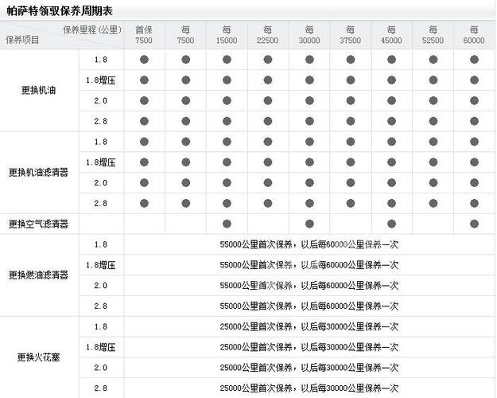
Task: Click 1.8增压 label under 更换机油
Action: (101, 80)
